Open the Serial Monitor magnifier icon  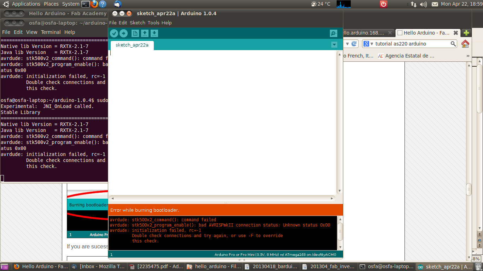[333, 33]
